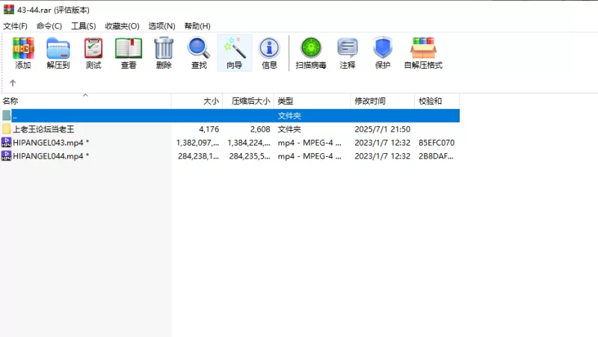Click 文件夹 type of 上老王论坛当老王 row
The height and width of the screenshot is (337, 598).
289,129
